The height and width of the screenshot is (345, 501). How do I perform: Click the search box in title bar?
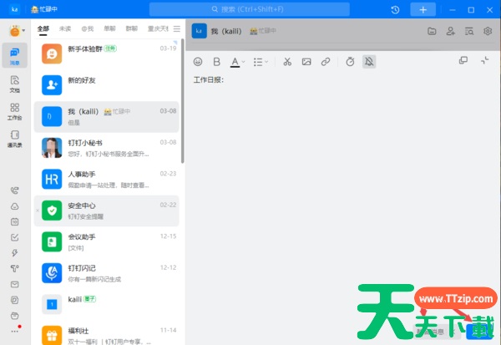tap(249, 9)
